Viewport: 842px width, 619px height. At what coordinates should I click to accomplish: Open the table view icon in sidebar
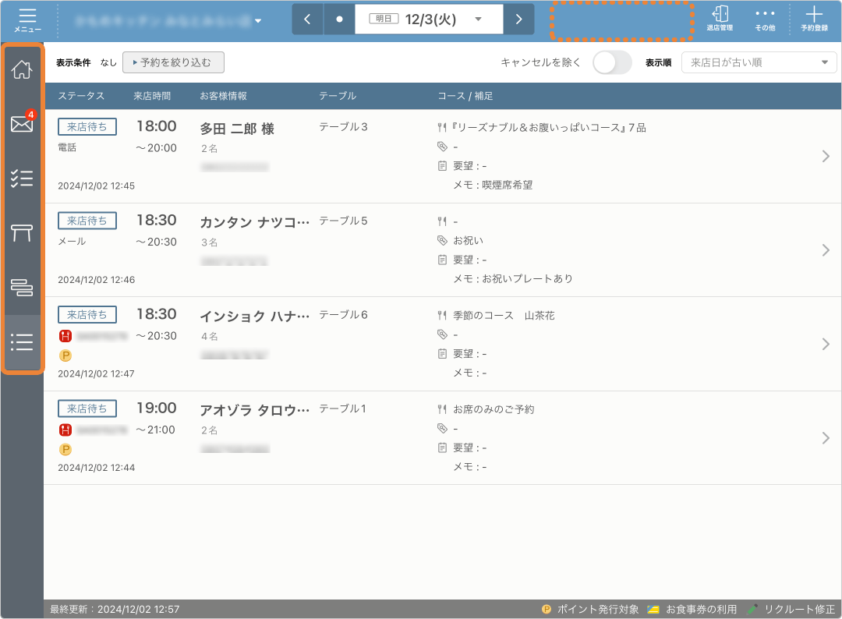(22, 232)
